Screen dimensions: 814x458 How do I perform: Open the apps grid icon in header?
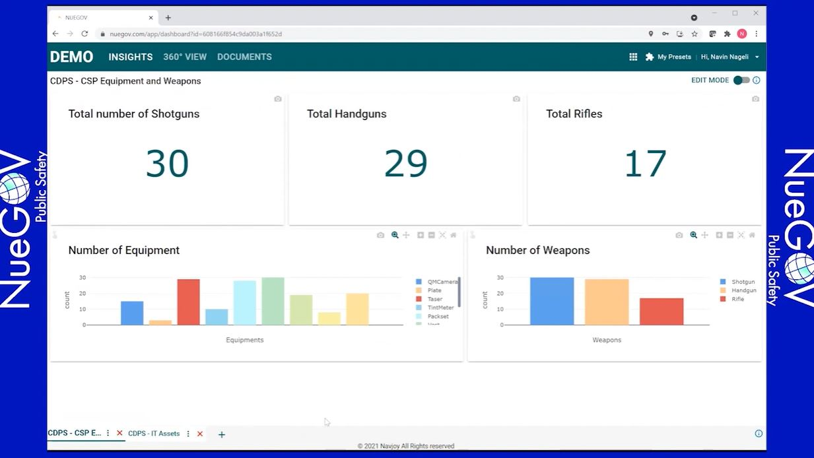coord(633,57)
